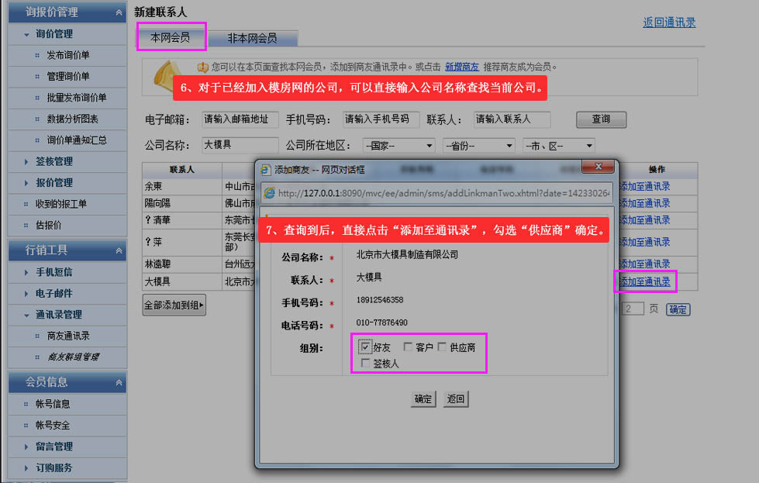Enable the 客户 checkbox

coord(409,347)
